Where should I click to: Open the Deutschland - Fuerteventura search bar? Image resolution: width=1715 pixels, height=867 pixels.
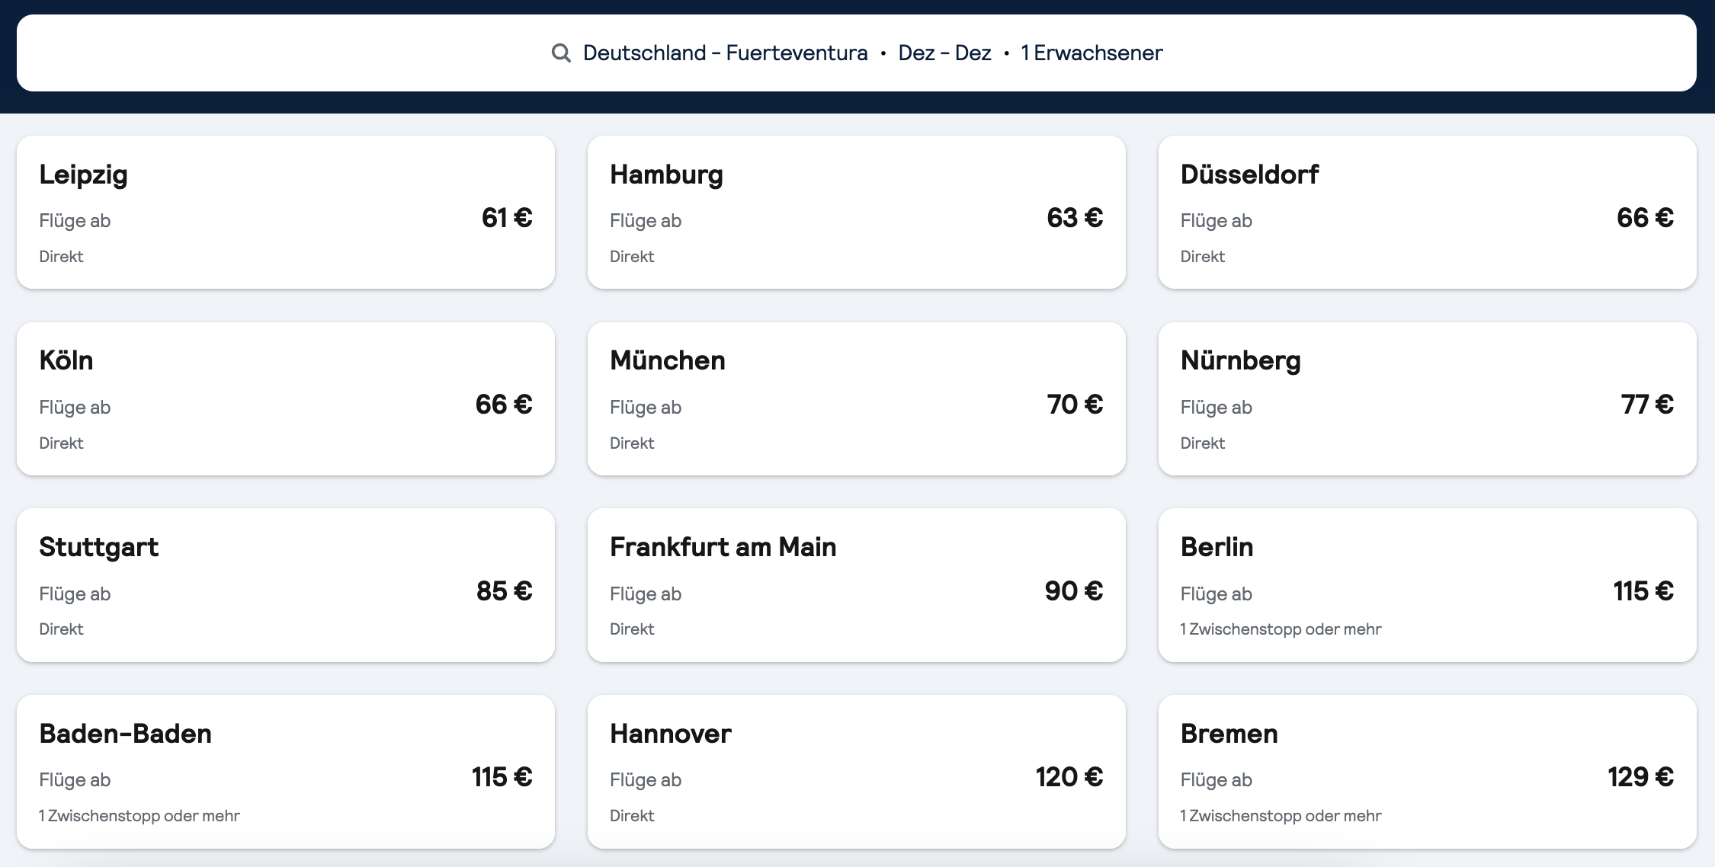[x=725, y=53]
